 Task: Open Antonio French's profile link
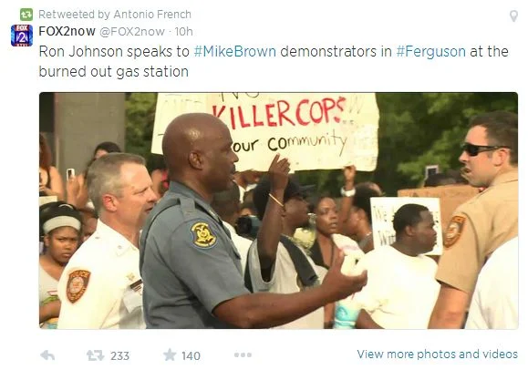tap(152, 15)
